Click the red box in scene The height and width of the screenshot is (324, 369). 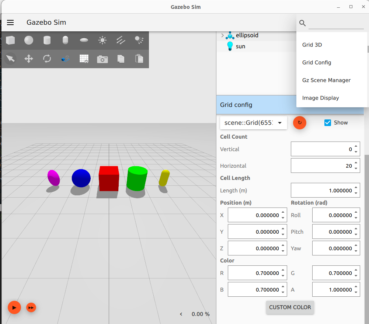coord(109,179)
